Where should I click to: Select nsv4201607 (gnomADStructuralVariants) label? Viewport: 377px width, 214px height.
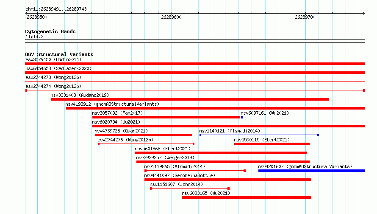pos(305,166)
